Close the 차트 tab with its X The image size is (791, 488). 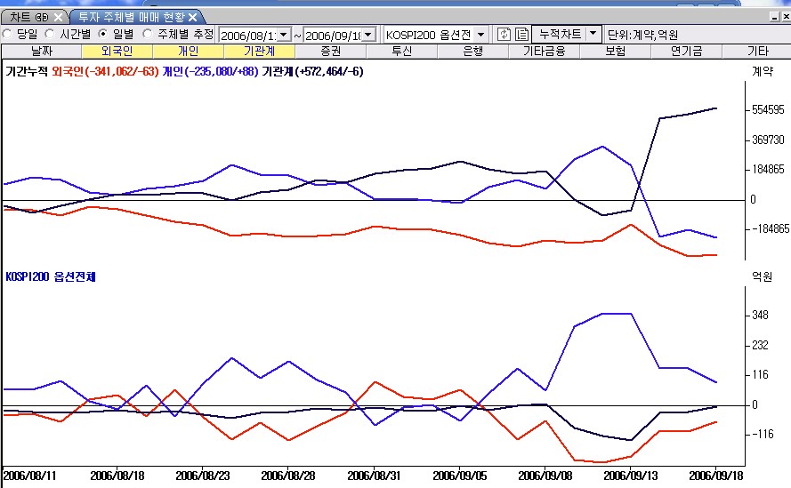(58, 17)
